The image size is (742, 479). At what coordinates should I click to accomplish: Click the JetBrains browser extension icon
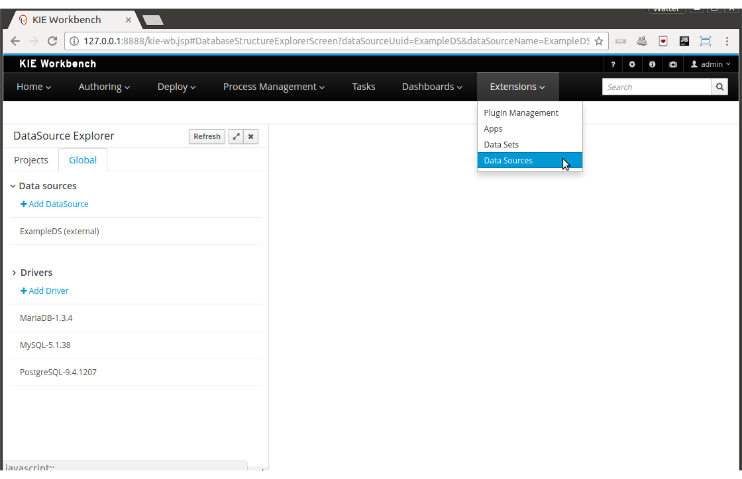coord(684,41)
